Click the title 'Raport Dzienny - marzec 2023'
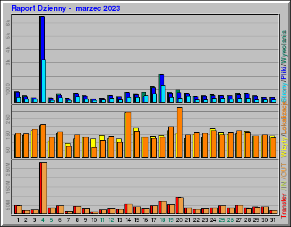This screenshot has height=227, width=291. 66,9
